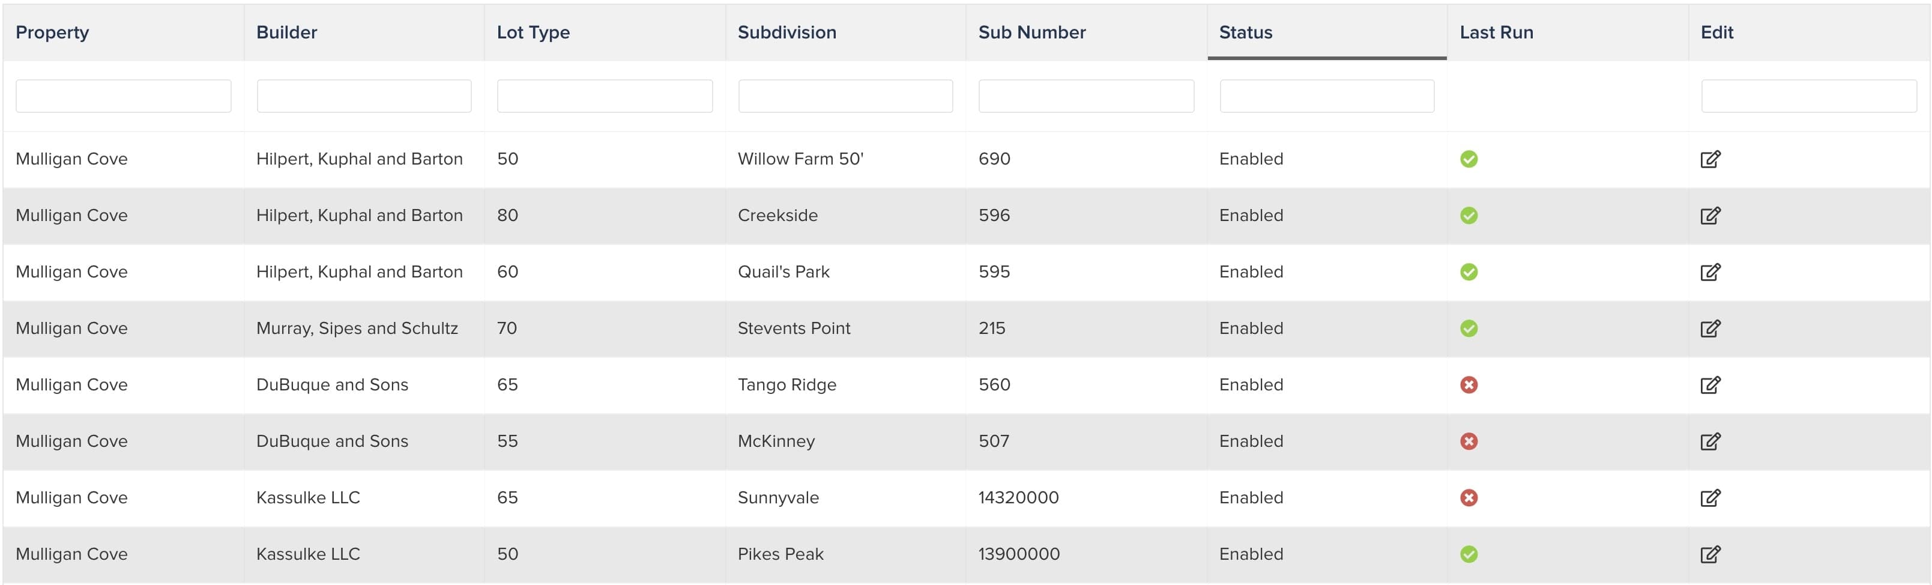This screenshot has height=585, width=1932.
Task: Click red error status for Sunnyvale
Action: [x=1469, y=498]
